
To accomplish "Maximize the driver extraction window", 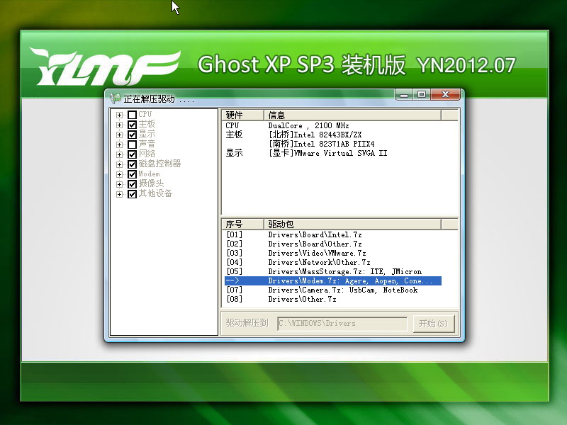I will [422, 94].
